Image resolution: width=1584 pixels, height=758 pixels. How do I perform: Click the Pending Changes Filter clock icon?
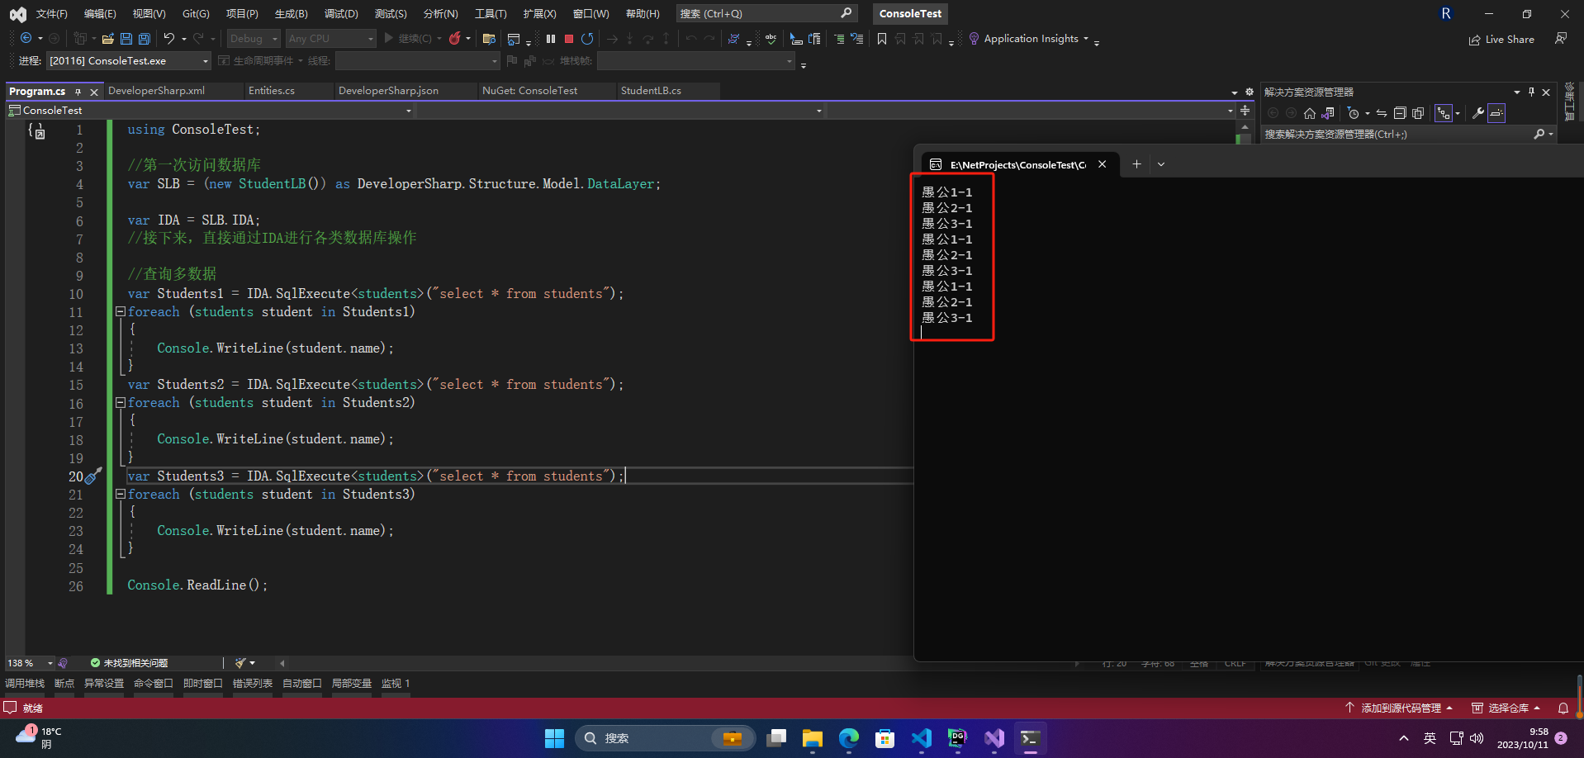[1353, 113]
